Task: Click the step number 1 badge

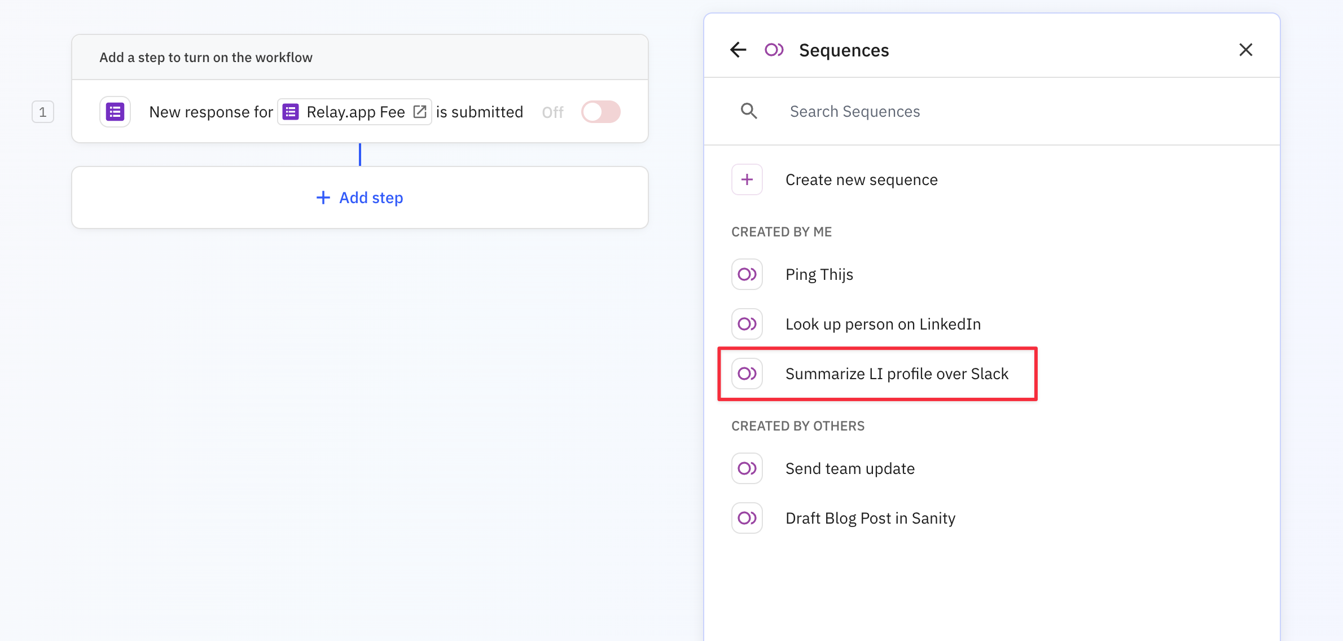Action: [42, 112]
